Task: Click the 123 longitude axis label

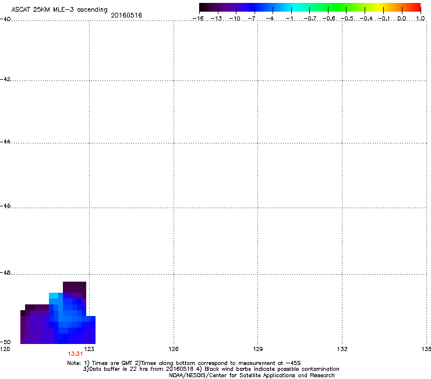Action: [89, 349]
